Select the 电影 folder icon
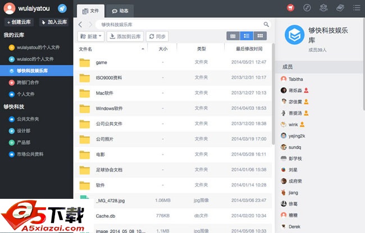The height and width of the screenshot is (233, 365). (84, 155)
